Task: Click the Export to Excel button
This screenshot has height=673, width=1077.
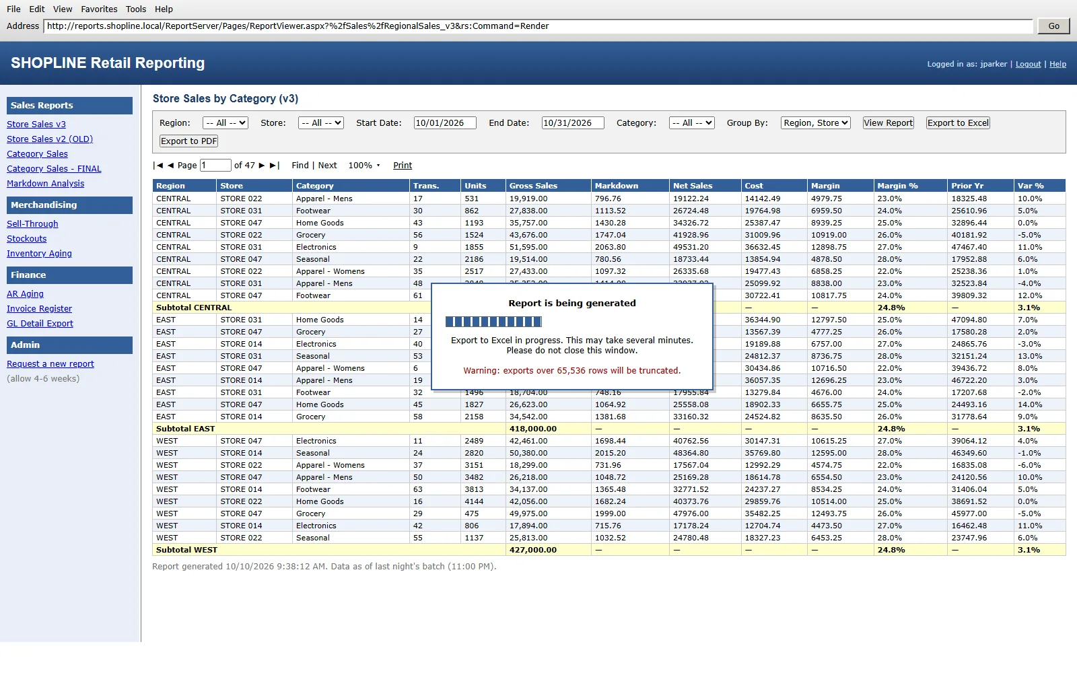Action: click(x=958, y=123)
